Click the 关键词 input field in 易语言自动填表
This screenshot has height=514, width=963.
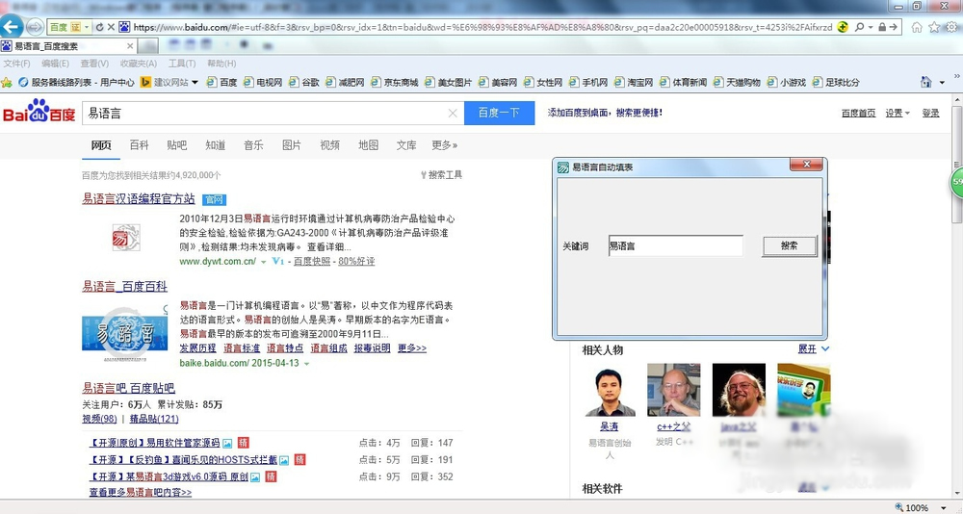coord(676,245)
